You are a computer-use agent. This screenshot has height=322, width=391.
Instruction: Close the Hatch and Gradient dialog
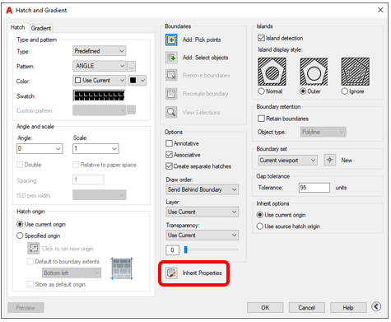[x=380, y=10]
